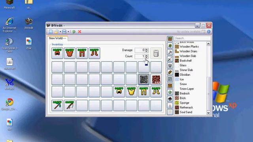Select the gold chestplate inventory slot
This screenshot has height=142, width=253.
pos(131,92)
